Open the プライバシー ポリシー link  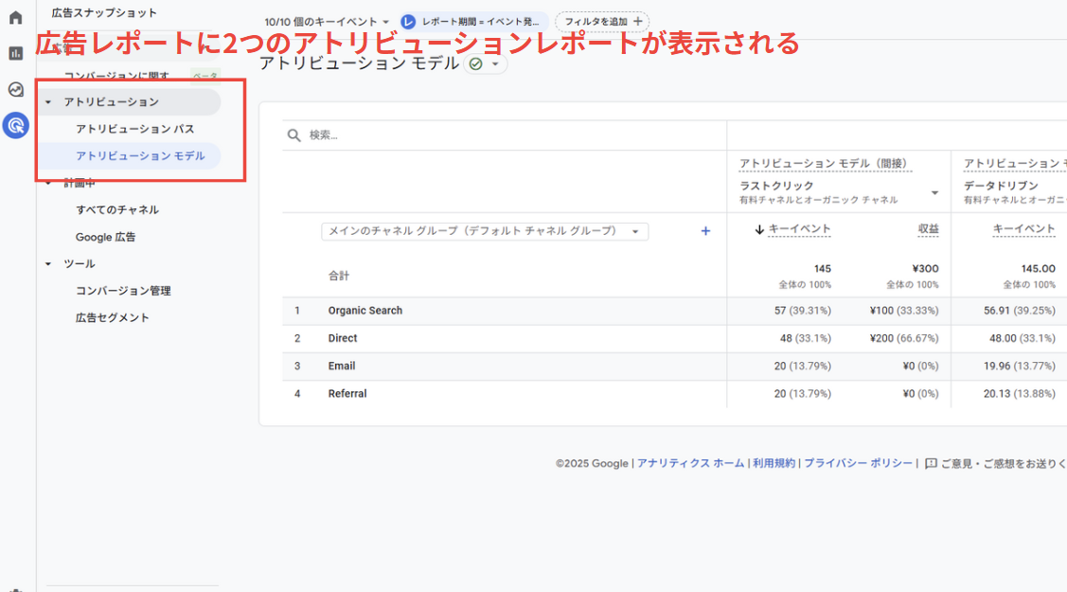click(858, 463)
